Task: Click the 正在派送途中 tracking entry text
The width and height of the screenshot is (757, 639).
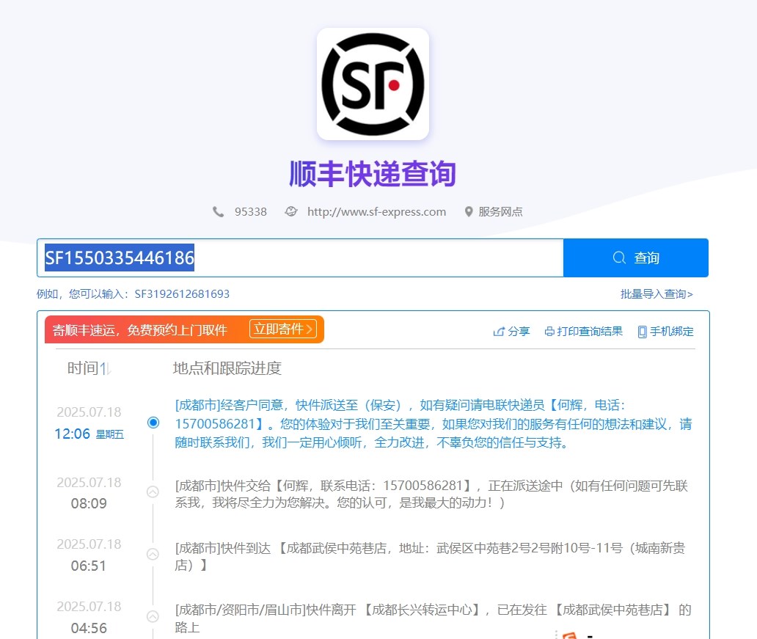Action: 431,494
